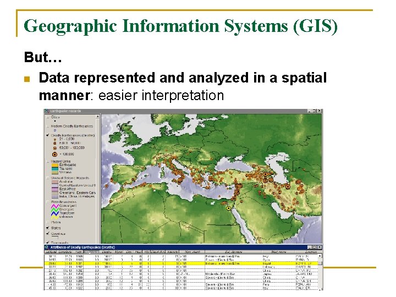Enable the Hazard Links layer checkbox

pyautogui.click(x=47, y=161)
